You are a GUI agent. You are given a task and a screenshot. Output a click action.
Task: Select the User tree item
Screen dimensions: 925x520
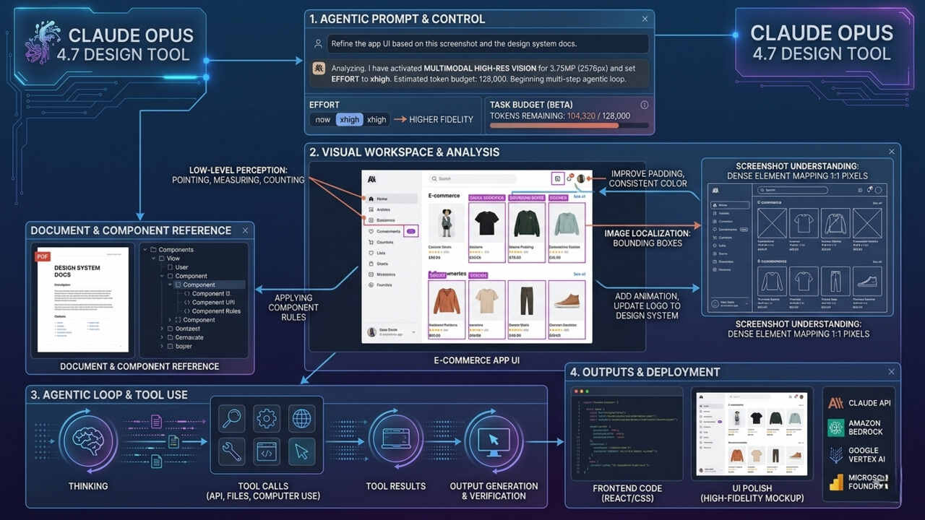click(177, 267)
